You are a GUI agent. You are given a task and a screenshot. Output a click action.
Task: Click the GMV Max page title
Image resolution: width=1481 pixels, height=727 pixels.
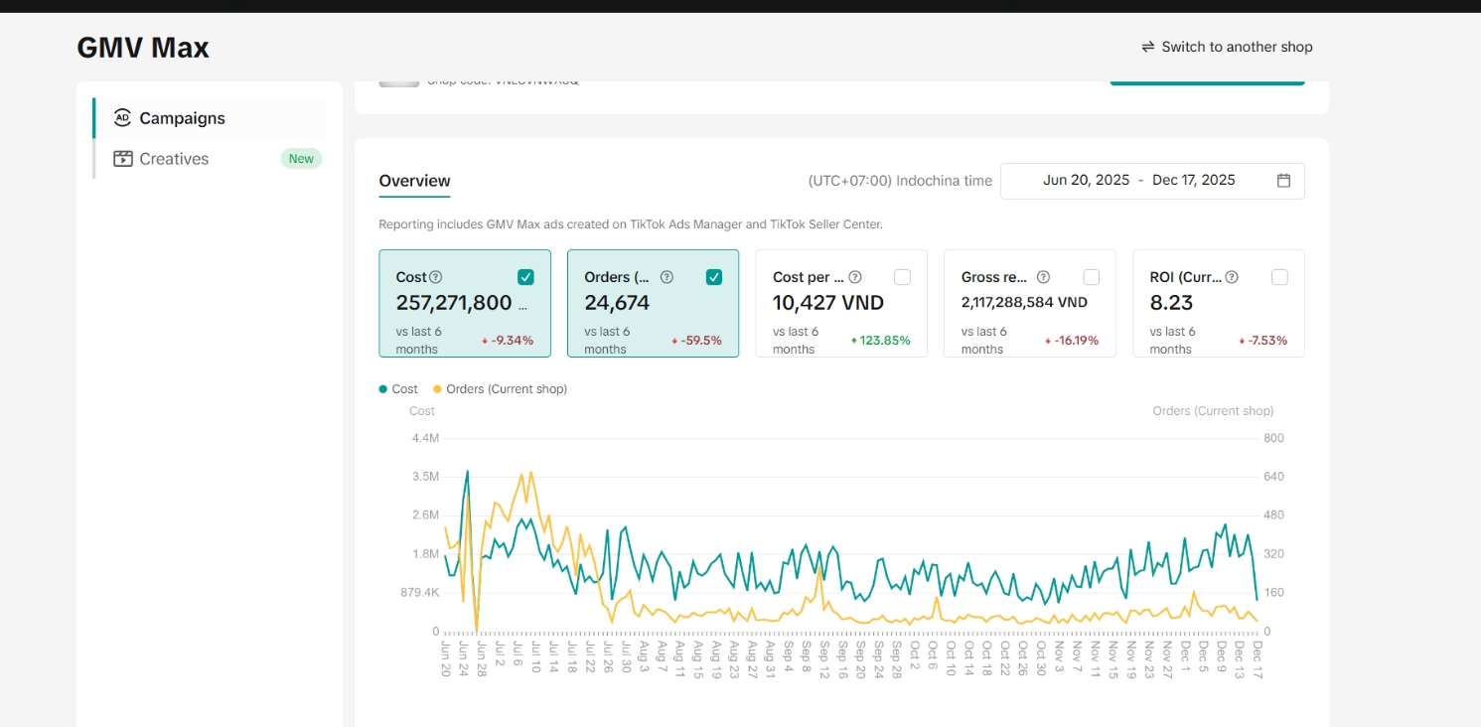click(x=143, y=48)
